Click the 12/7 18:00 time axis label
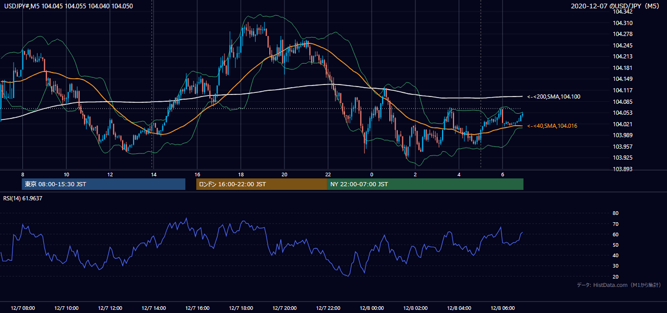The width and height of the screenshot is (667, 313). (x=241, y=308)
